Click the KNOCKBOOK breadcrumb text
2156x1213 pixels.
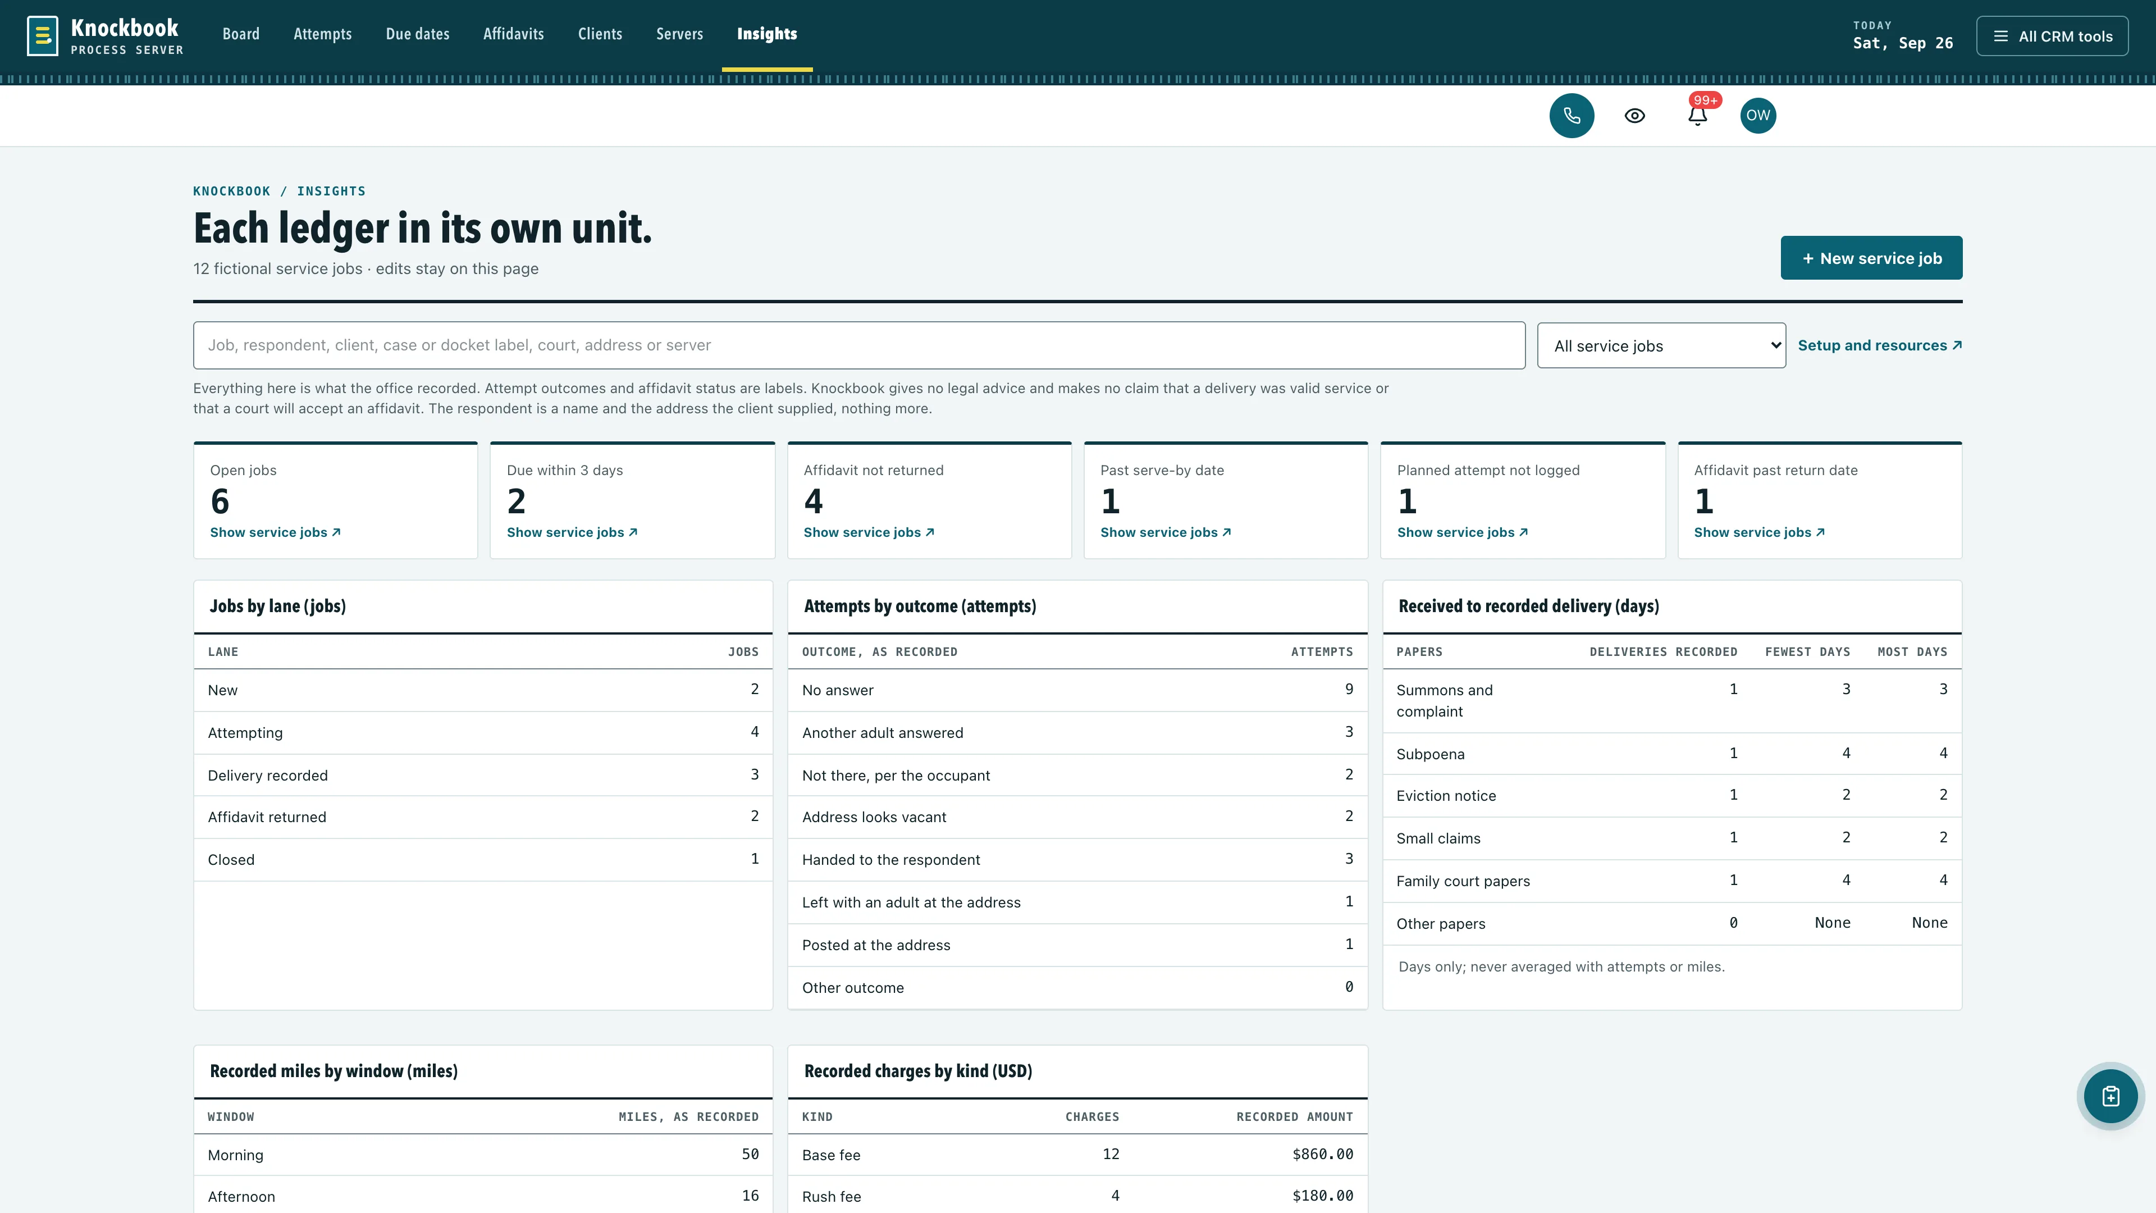pyautogui.click(x=232, y=191)
